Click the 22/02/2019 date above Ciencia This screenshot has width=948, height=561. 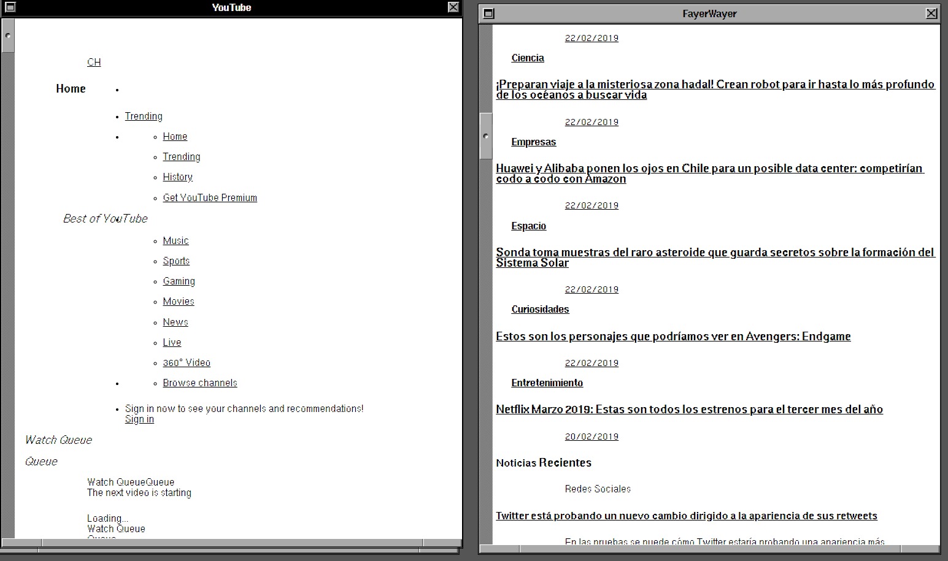pos(592,38)
